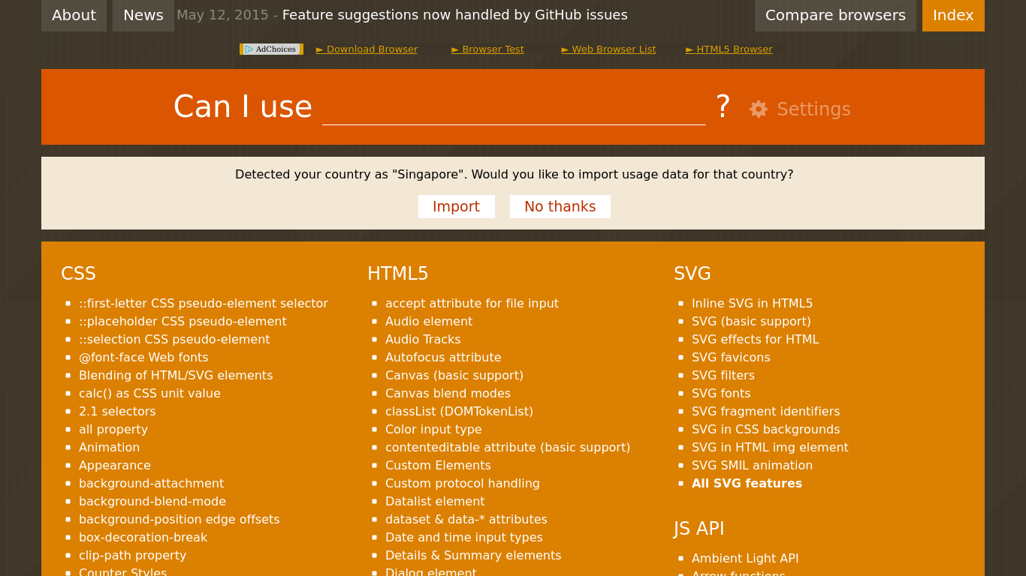Open ::selection CSS pseudo-element
Viewport: 1026px width, 576px height.
point(174,340)
